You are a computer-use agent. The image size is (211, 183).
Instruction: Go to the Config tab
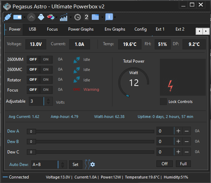pos(140,29)
